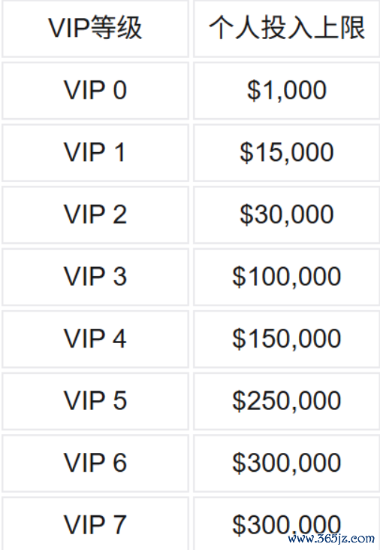This screenshot has height=550, width=380.
Task: Click the $250,000 limit cell
Action: (286, 401)
